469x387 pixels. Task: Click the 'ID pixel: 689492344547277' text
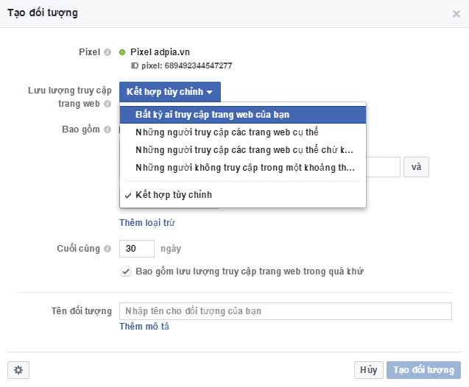(x=182, y=65)
